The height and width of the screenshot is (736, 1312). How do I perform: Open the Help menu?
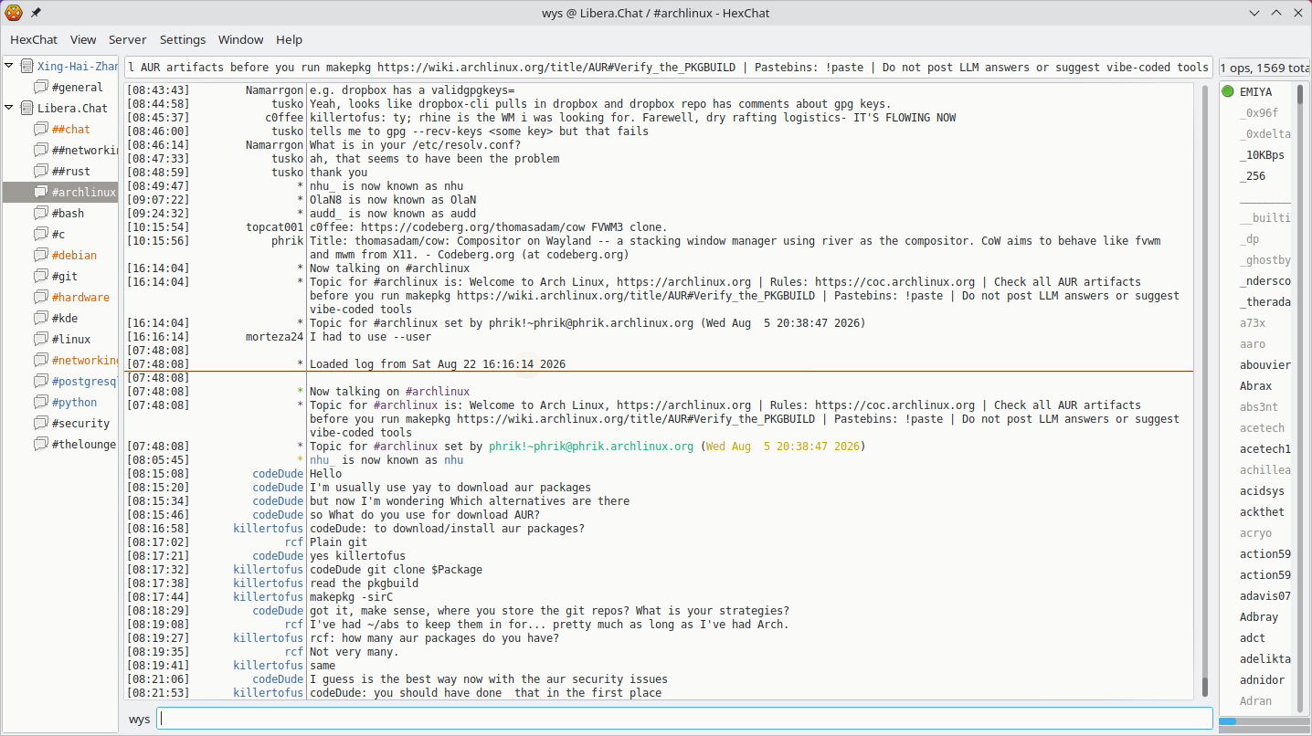pyautogui.click(x=290, y=39)
